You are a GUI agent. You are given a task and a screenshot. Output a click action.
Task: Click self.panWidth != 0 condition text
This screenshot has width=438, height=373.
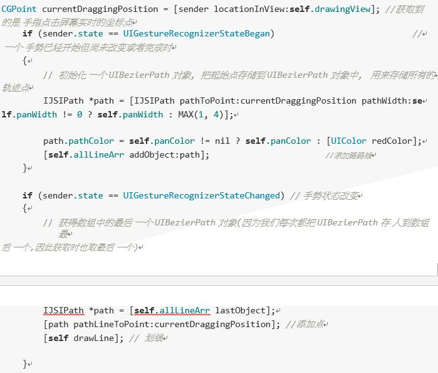click(42, 114)
